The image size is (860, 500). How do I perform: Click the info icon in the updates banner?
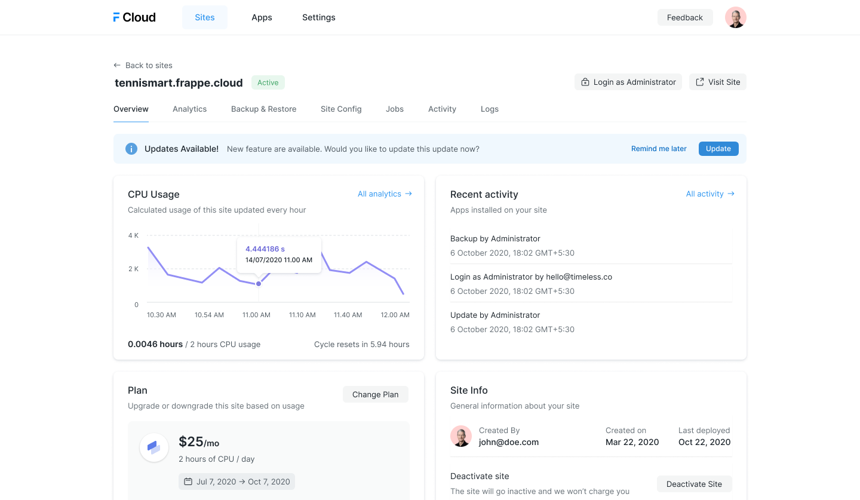click(x=131, y=148)
